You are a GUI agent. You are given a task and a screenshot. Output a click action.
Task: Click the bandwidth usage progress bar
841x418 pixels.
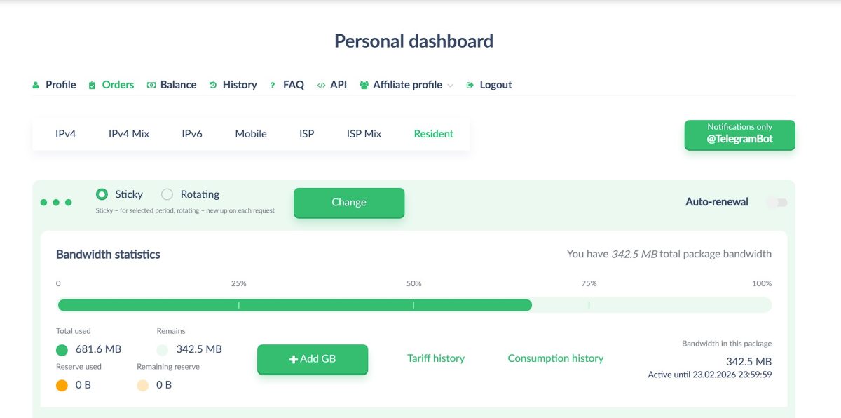414,305
